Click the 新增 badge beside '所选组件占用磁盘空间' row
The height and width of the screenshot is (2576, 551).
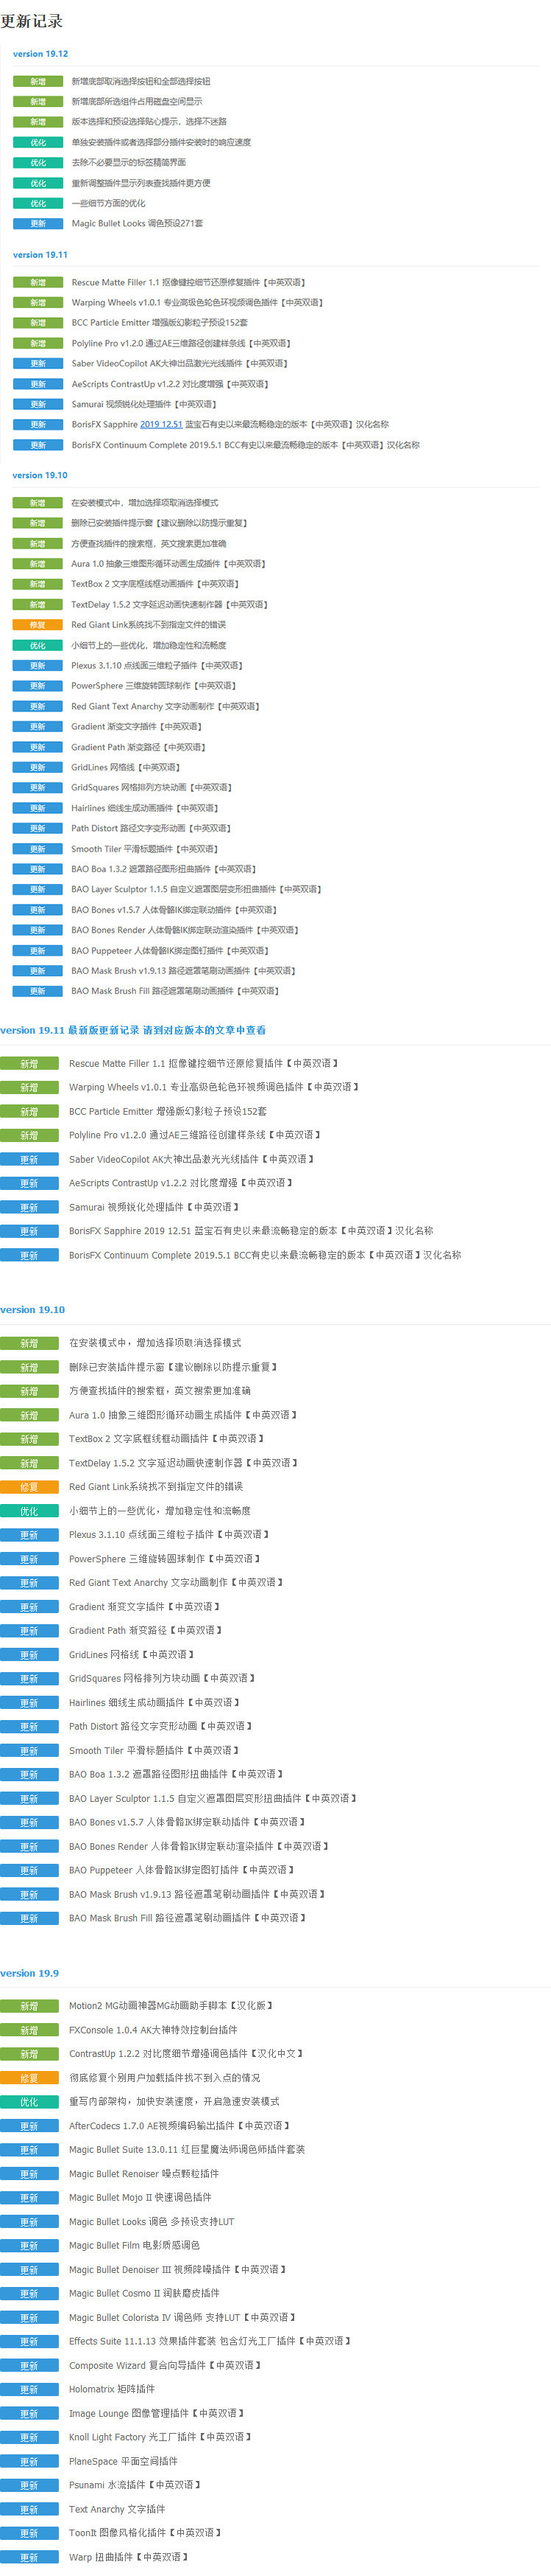click(x=38, y=101)
